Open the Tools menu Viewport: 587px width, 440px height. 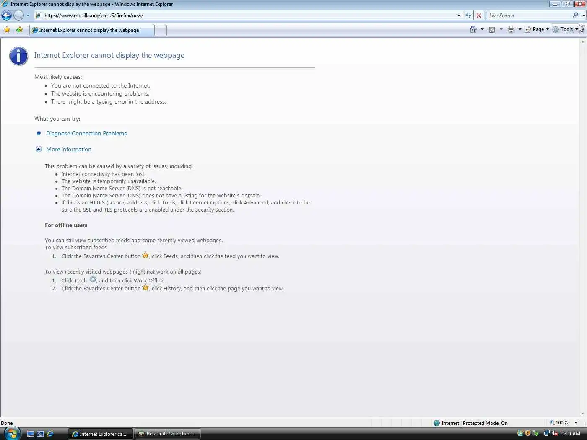pyautogui.click(x=565, y=29)
